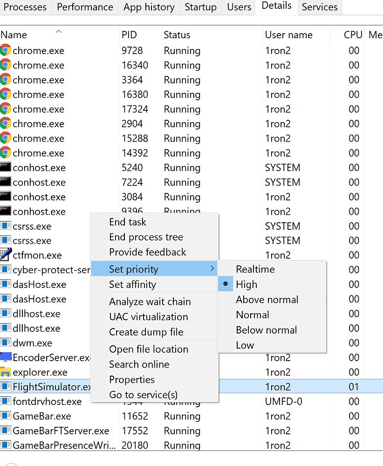Switch to the Performance tab
This screenshot has height=466, width=383.
coord(84,7)
